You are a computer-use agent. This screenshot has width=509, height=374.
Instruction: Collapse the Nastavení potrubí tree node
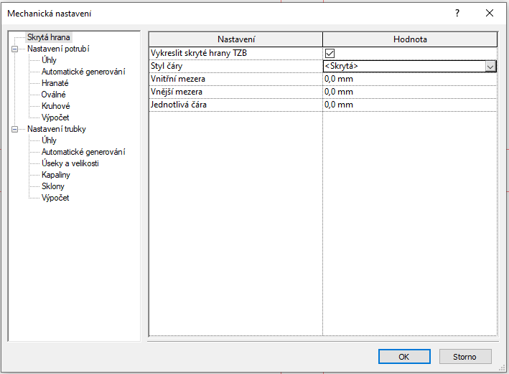point(14,49)
